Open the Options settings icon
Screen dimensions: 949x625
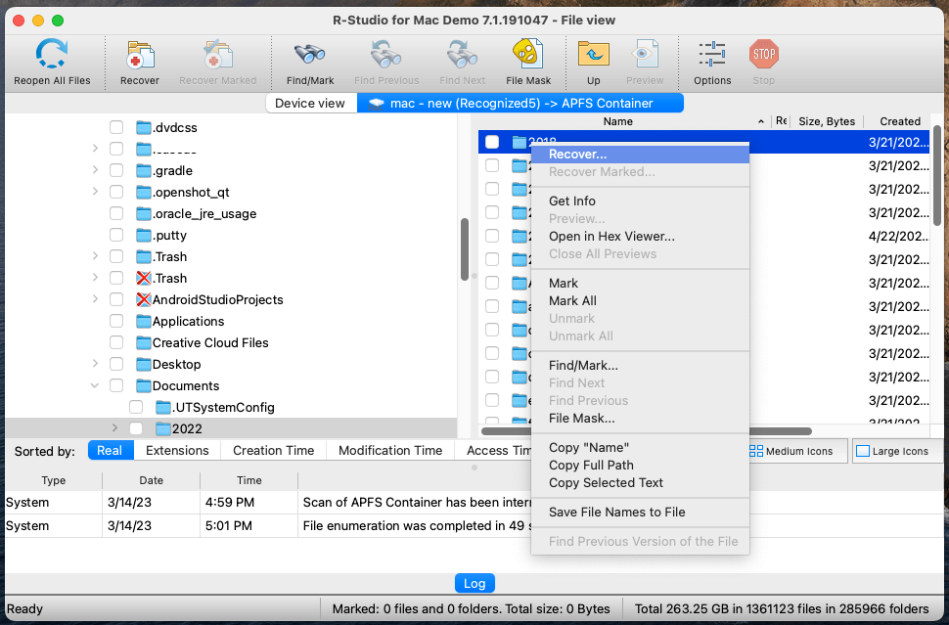[x=712, y=55]
